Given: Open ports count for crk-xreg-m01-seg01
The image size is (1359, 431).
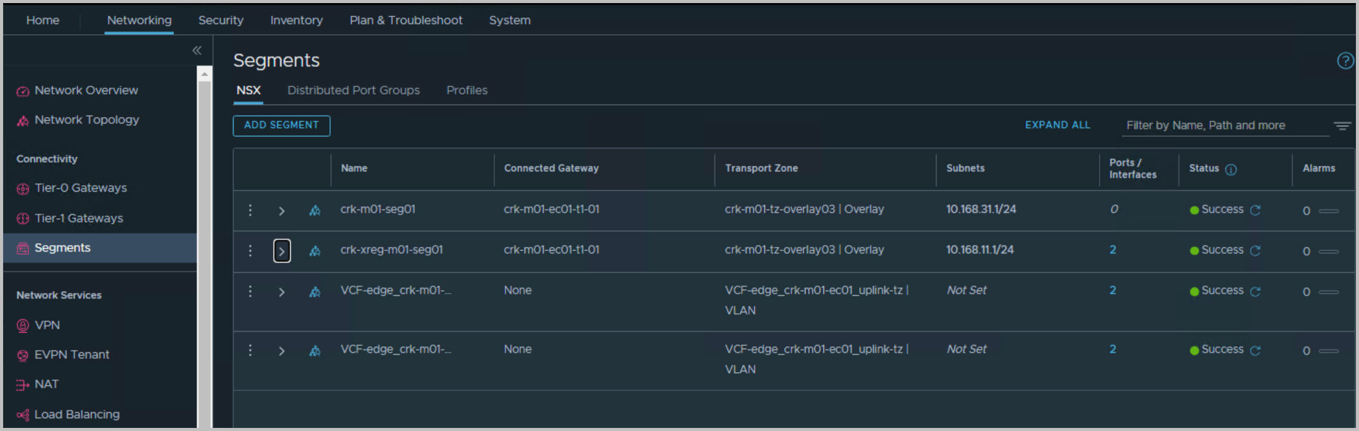Looking at the screenshot, I should click(x=1112, y=250).
